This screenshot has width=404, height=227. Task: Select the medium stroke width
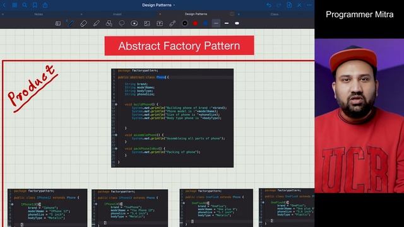227,23
